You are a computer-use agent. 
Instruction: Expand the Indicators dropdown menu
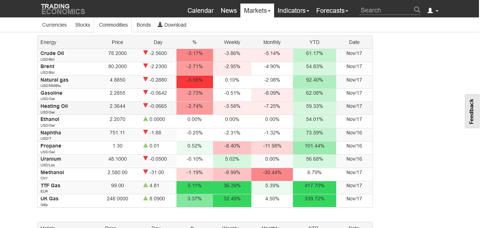tap(293, 11)
